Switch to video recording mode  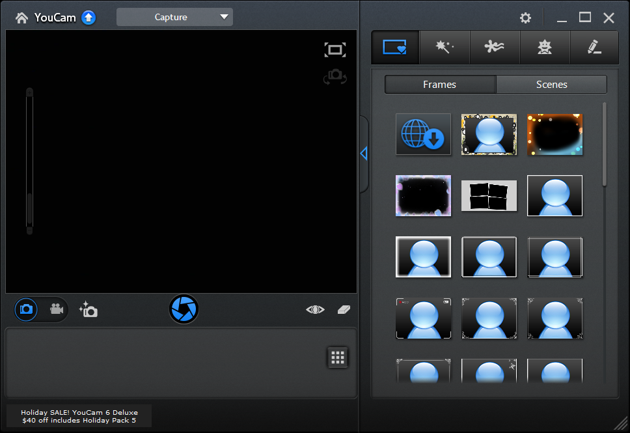click(x=57, y=309)
